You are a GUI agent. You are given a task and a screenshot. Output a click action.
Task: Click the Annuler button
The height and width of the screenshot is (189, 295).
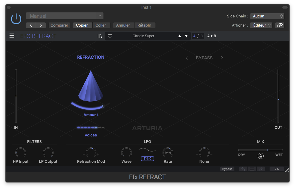tap(123, 25)
